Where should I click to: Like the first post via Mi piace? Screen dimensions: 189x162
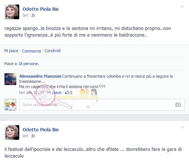pyautogui.click(x=11, y=51)
